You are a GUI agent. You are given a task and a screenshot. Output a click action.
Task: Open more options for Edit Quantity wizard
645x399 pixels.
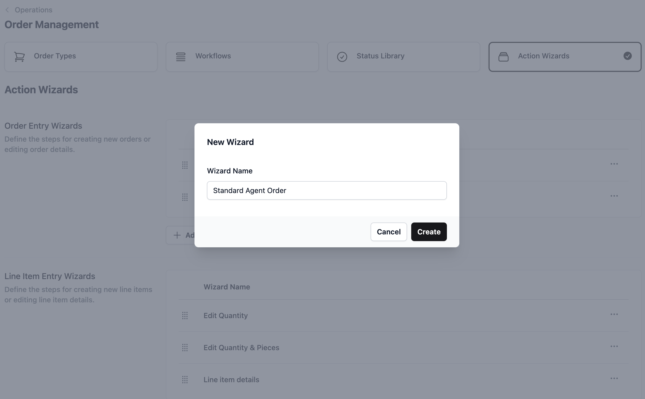tap(614, 314)
